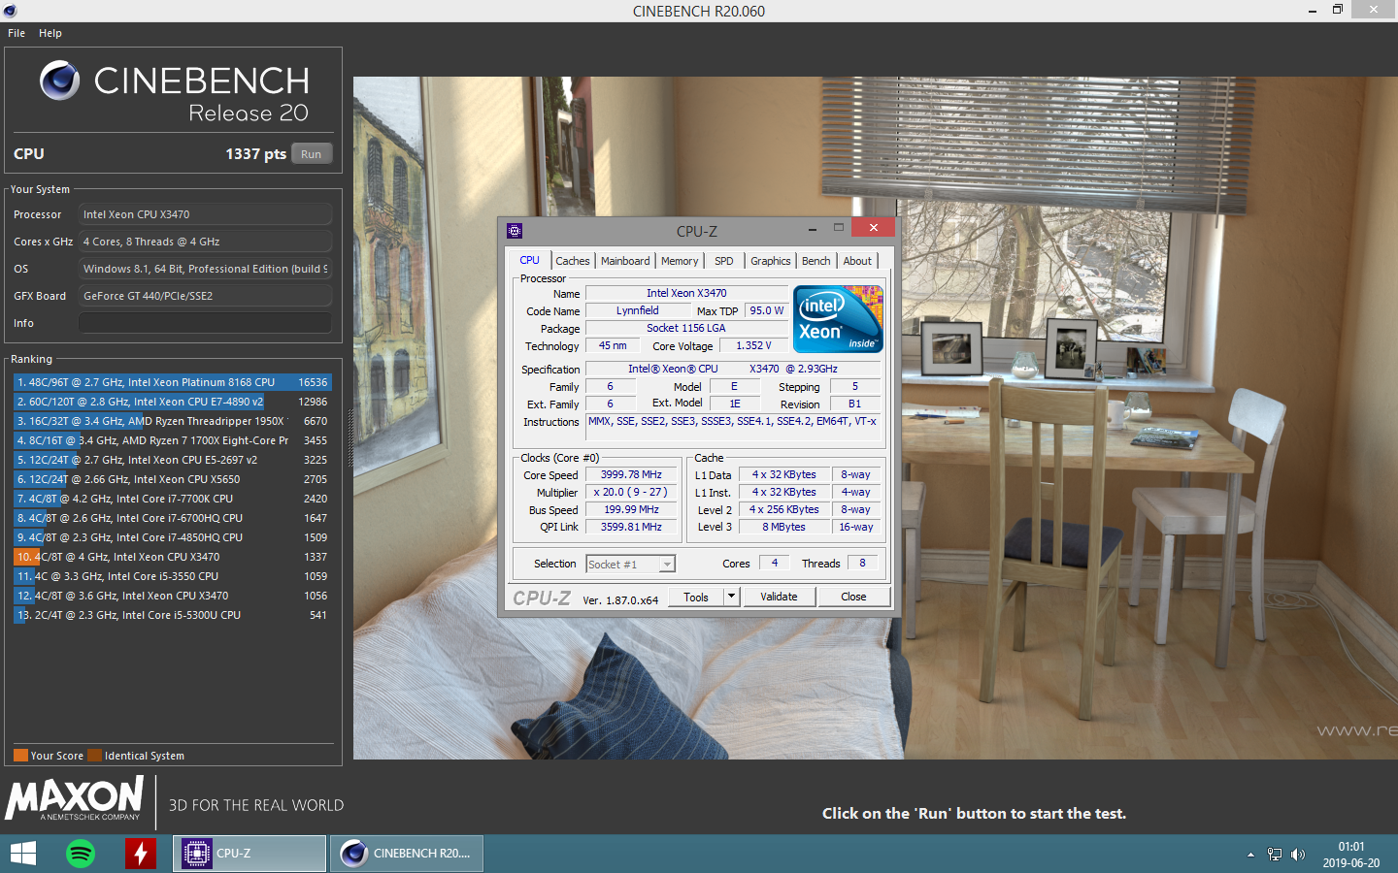The width and height of the screenshot is (1398, 873).
Task: Open volume tray icon
Action: pyautogui.click(x=1298, y=855)
